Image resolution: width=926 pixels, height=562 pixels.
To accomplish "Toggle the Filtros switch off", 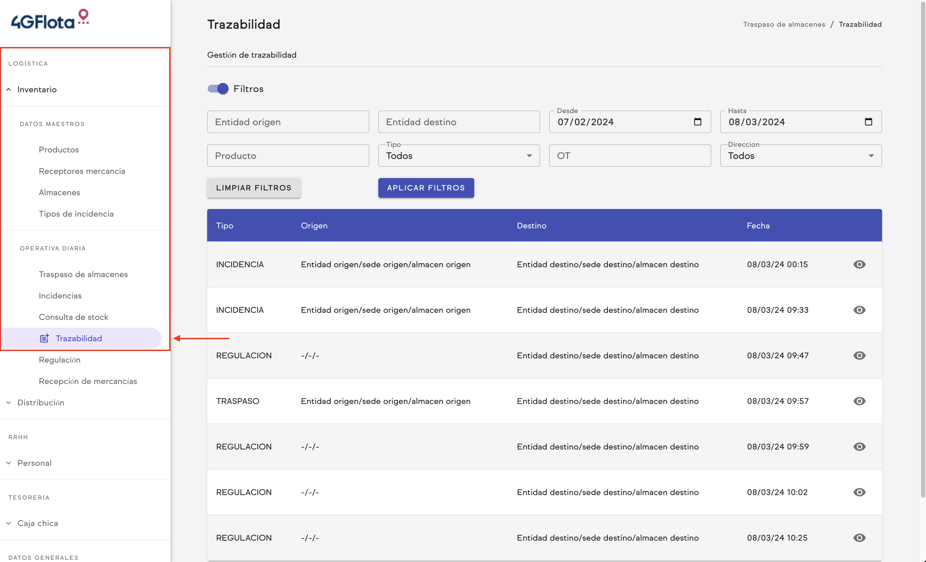I will pos(218,89).
